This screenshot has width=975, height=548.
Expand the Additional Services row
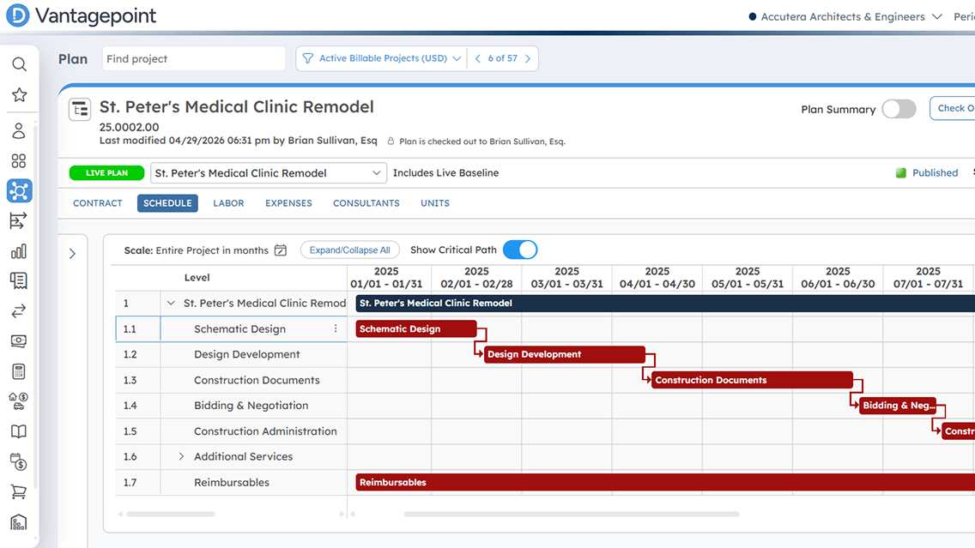tap(182, 456)
